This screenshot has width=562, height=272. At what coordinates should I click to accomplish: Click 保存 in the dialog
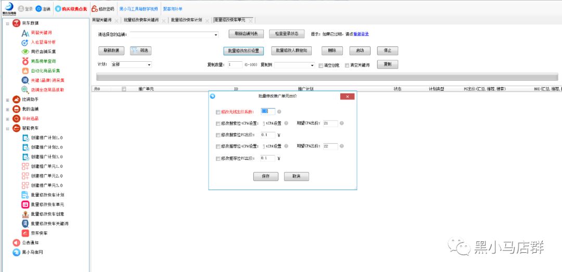point(265,176)
